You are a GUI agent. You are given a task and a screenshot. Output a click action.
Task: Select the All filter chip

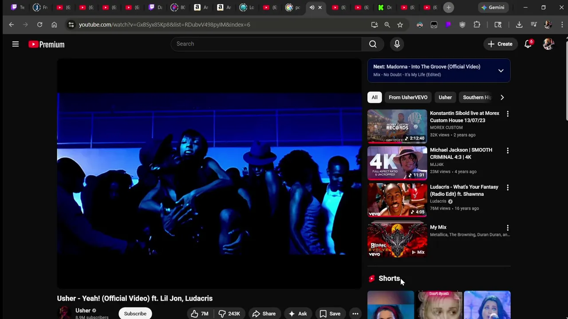click(375, 97)
